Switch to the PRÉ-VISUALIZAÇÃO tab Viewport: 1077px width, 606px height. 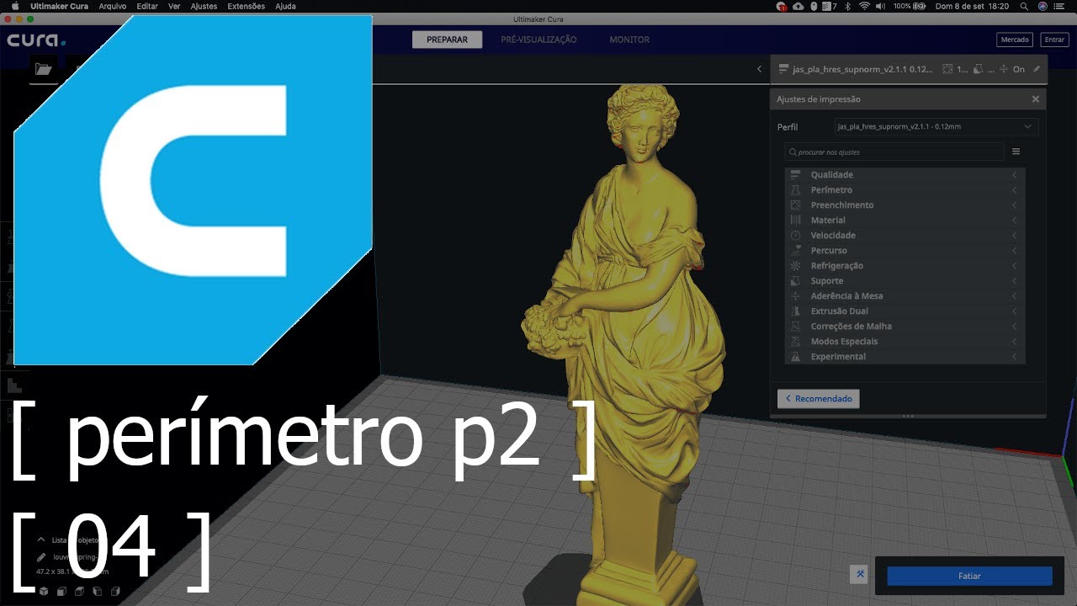tap(538, 40)
